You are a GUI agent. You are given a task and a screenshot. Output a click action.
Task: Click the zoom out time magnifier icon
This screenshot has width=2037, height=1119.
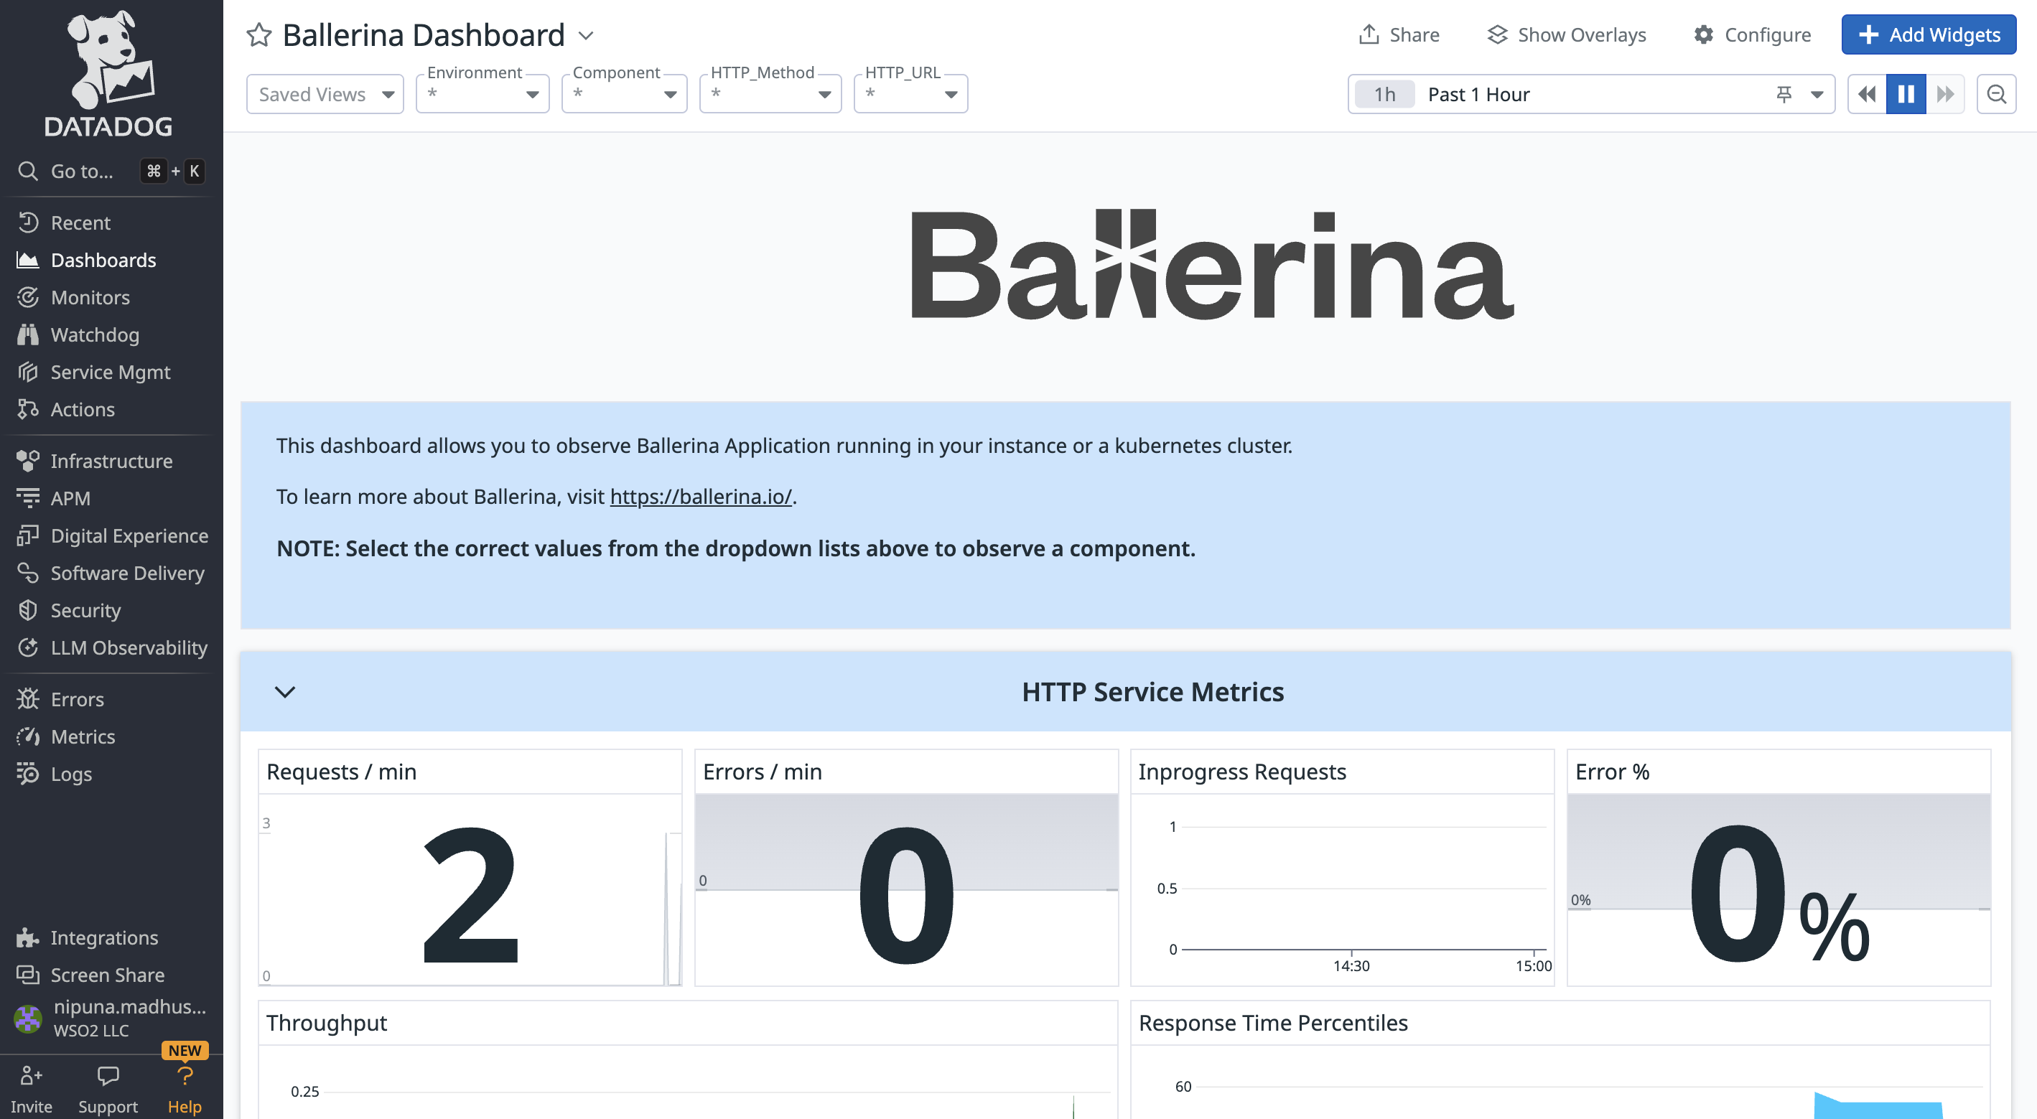tap(1996, 94)
